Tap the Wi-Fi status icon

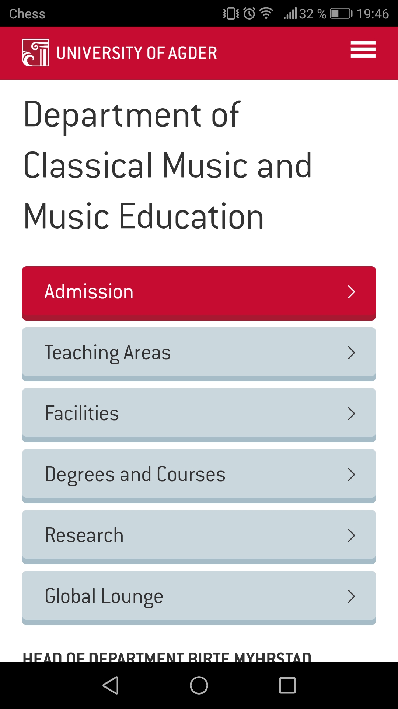click(266, 13)
